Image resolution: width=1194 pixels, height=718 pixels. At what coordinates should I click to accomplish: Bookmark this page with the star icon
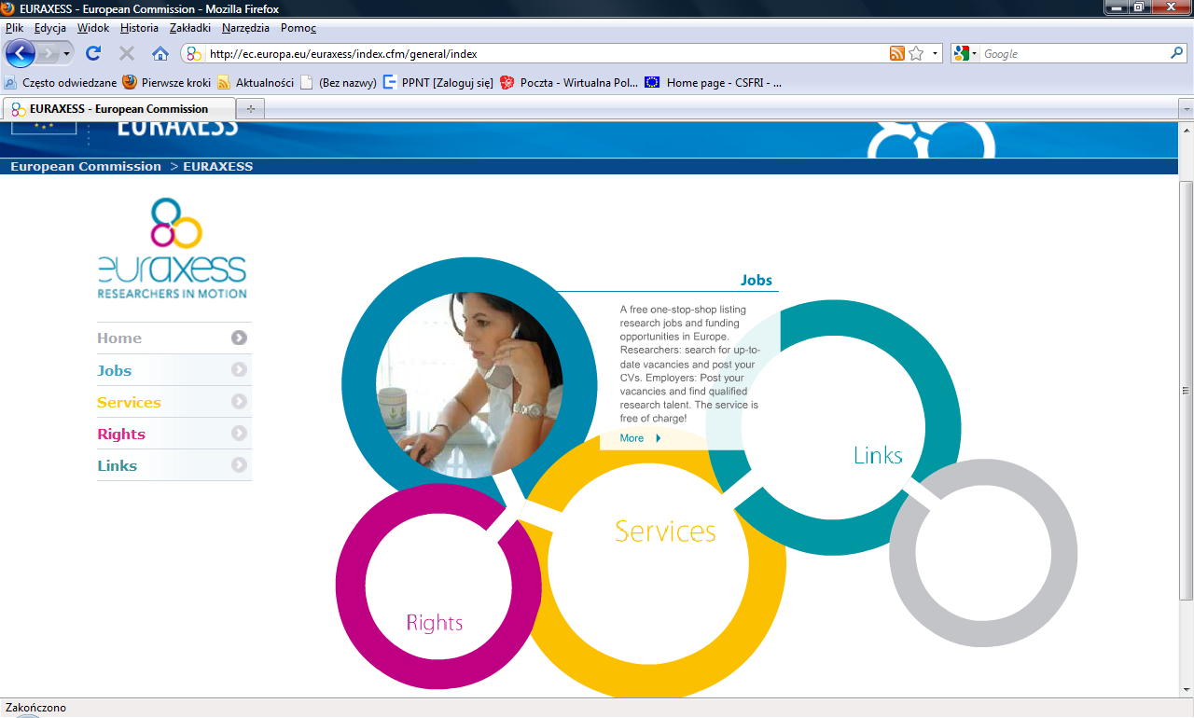tap(916, 54)
